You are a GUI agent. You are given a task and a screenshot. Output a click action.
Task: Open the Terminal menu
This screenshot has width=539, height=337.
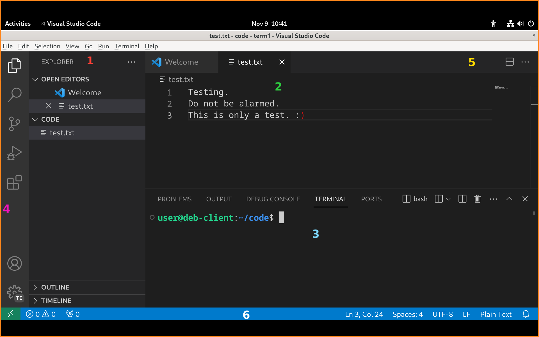point(127,46)
